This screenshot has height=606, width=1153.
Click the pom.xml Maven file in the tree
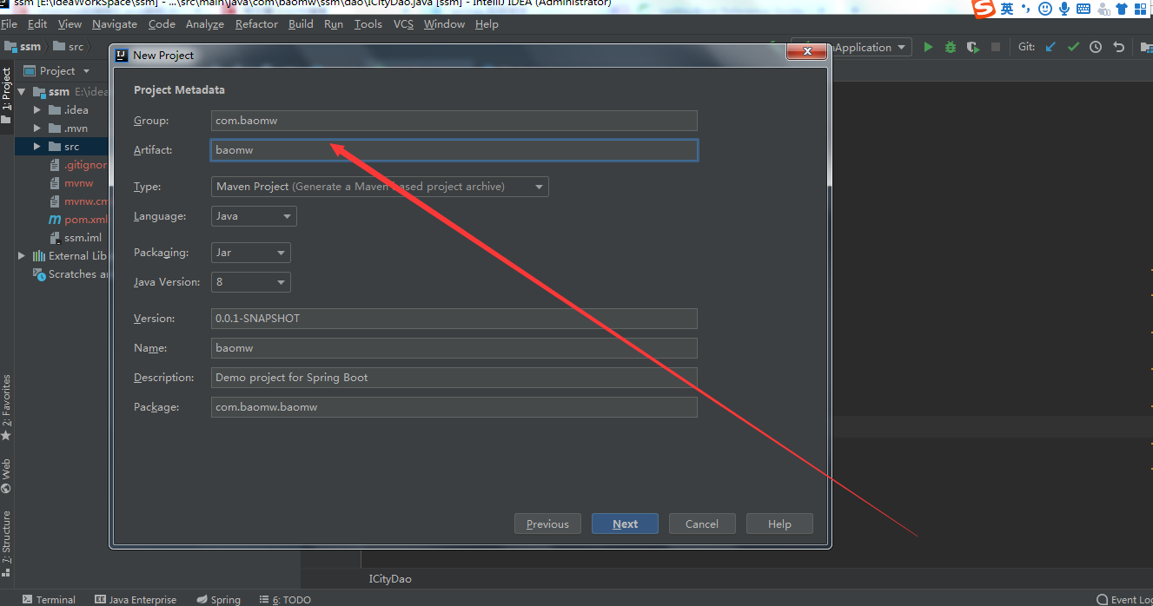point(78,220)
